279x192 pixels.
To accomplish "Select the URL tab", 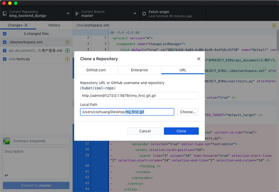I will 183,70.
